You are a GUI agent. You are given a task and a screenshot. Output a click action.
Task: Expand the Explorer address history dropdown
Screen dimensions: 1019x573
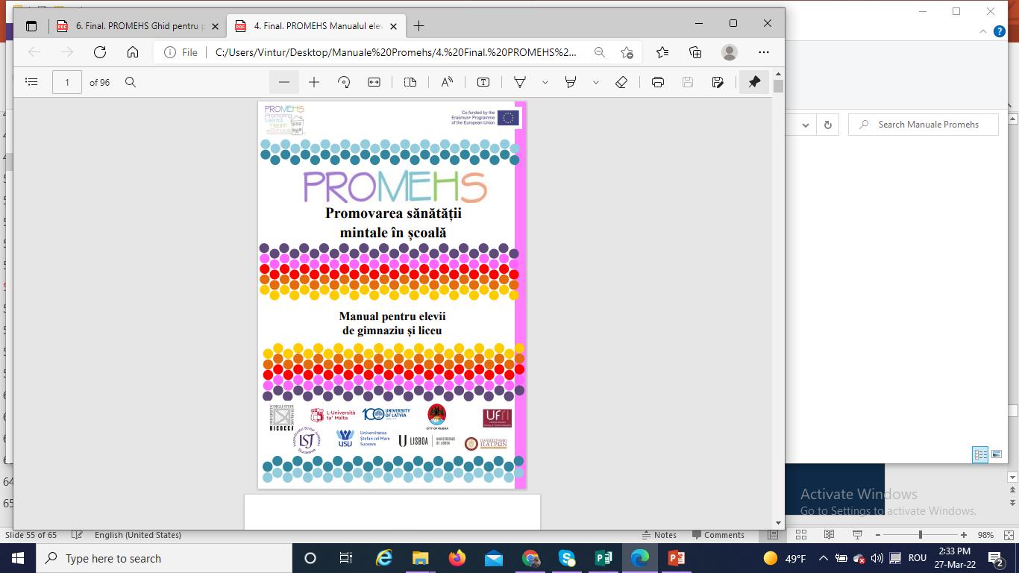pos(806,125)
